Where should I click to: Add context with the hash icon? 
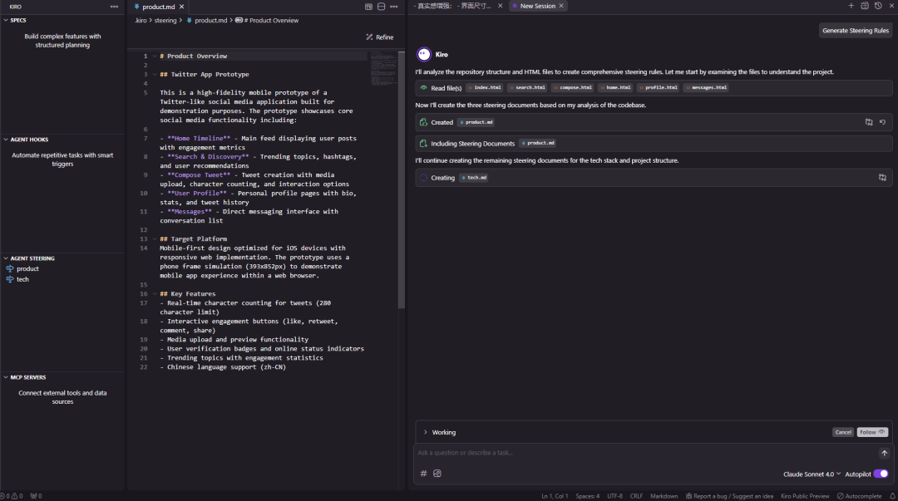click(x=424, y=474)
